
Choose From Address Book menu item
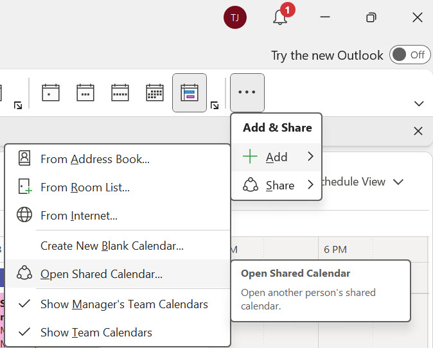(118, 159)
